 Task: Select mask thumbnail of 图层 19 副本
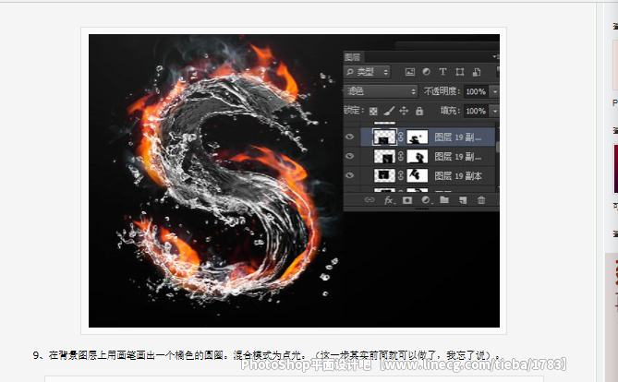point(417,175)
